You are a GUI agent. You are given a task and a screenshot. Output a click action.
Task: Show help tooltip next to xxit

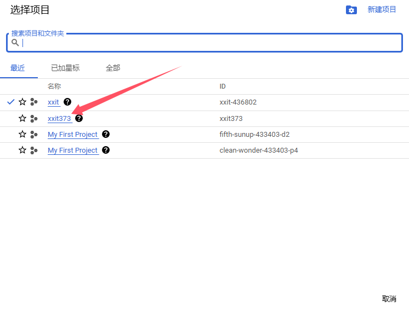67,102
